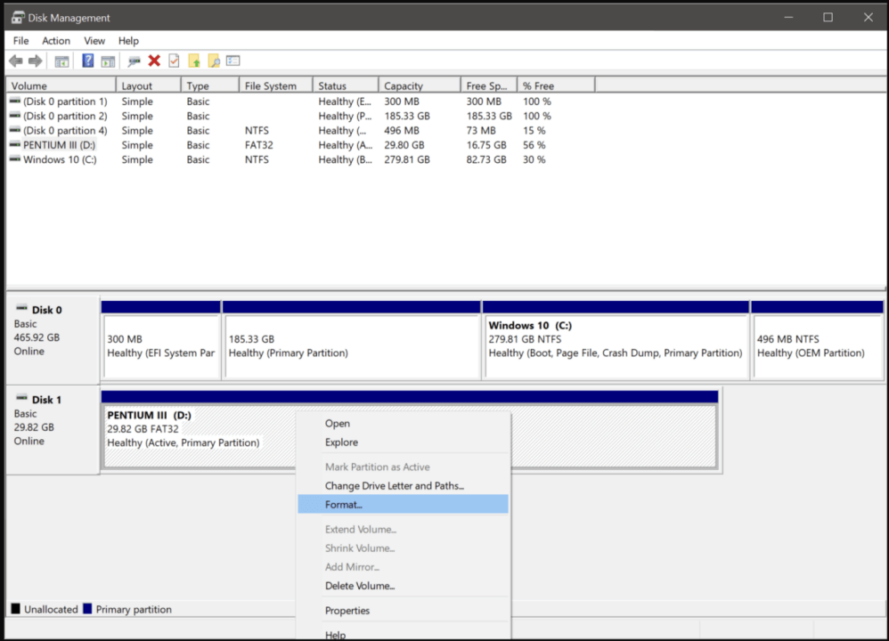Open the Action menu
This screenshot has height=641, width=889.
tap(55, 40)
